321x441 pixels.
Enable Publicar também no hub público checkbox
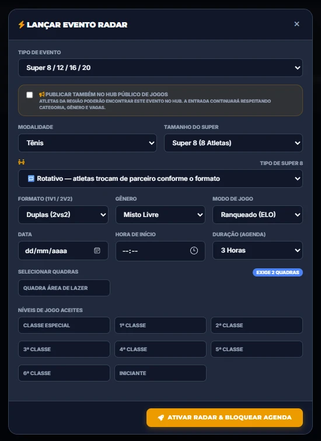pos(30,94)
